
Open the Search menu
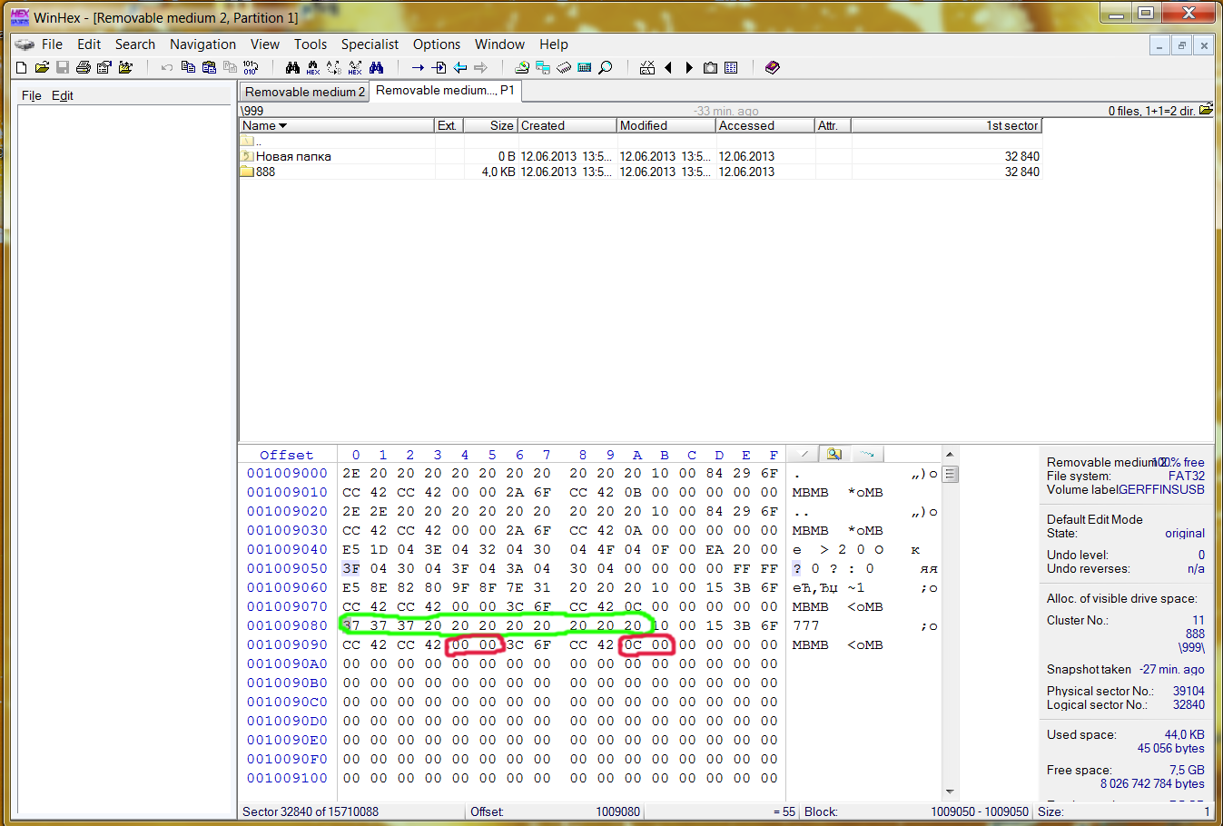click(x=134, y=44)
